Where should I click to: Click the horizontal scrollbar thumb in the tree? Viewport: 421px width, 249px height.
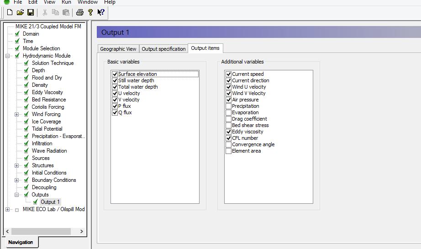[41, 231]
